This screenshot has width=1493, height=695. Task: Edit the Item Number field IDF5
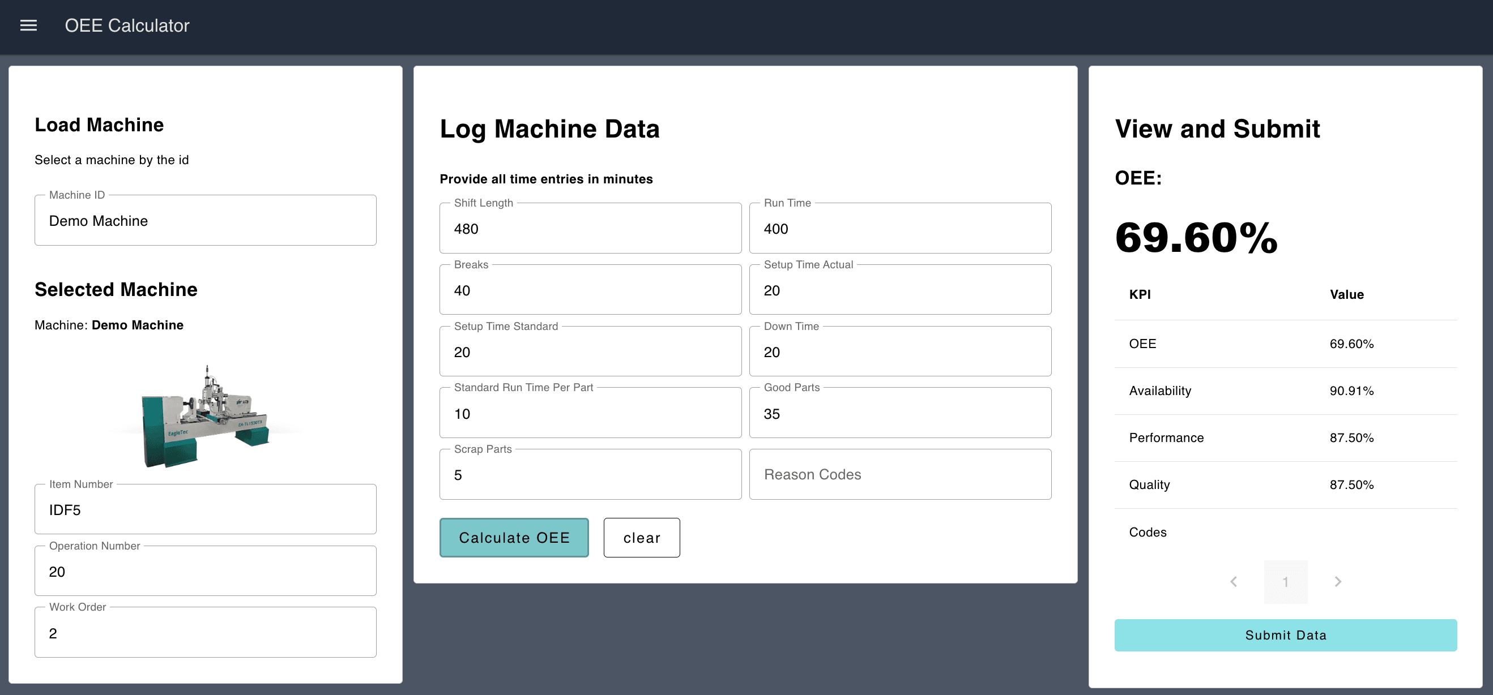point(205,510)
